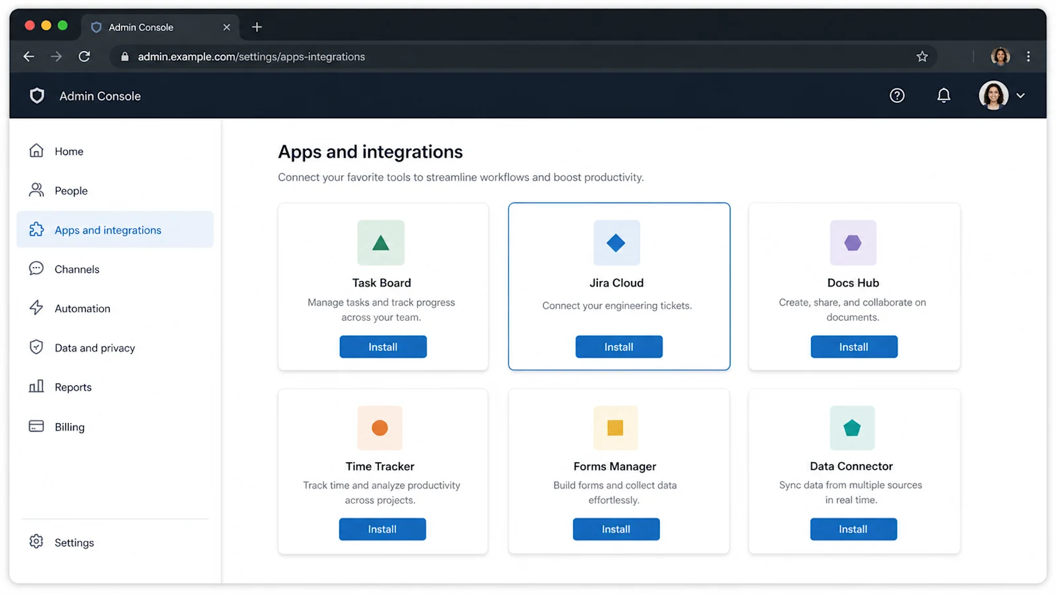Click the Admin Console browser tab
This screenshot has width=1056, height=594.
pos(160,27)
